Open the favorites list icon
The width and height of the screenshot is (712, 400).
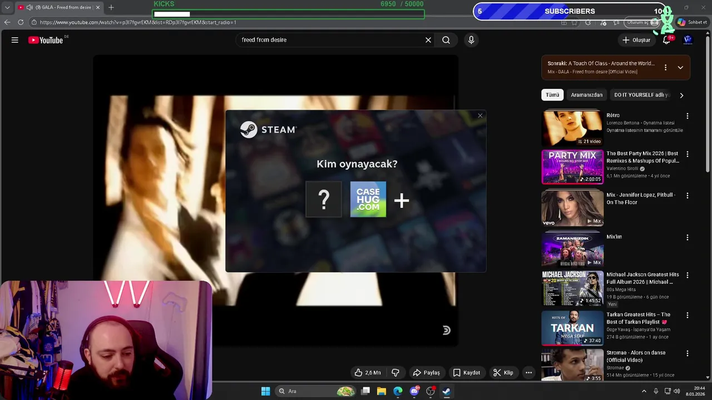(x=616, y=22)
